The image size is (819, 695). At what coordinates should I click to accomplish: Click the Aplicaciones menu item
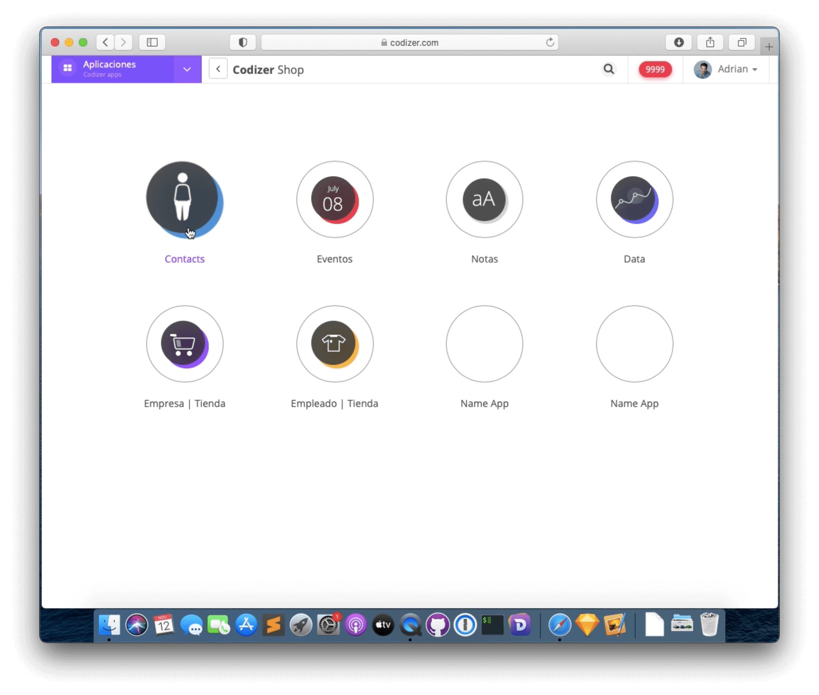(126, 69)
